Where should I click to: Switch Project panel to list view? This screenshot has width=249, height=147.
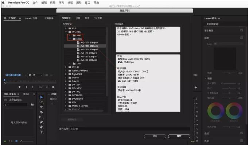11,141
